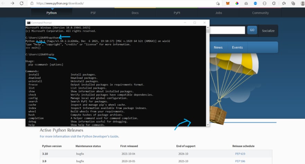Select the Jobs top navigation tab
The height and width of the screenshot is (164, 305).
coord(219,13)
